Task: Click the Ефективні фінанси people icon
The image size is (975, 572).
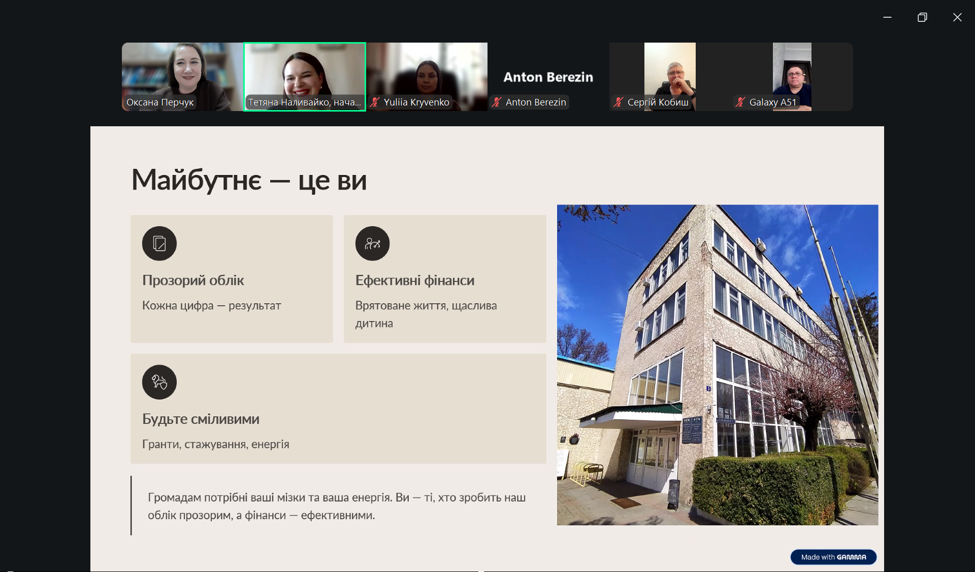Action: pyautogui.click(x=372, y=243)
